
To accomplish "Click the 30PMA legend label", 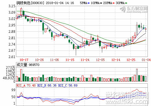I will [120, 3].
